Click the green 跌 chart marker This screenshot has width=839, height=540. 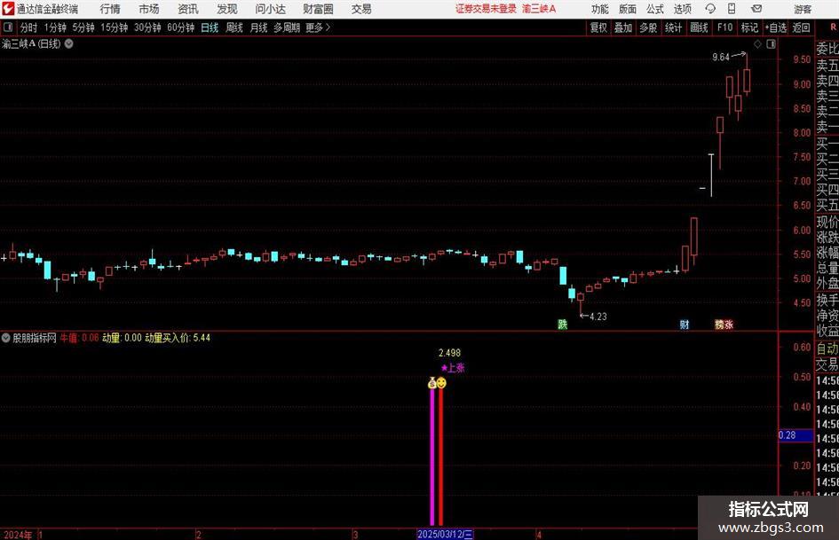(562, 324)
